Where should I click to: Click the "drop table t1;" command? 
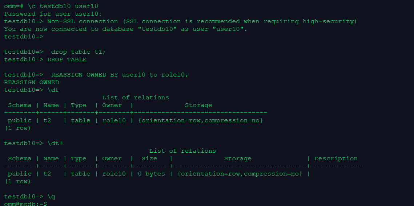79,52
